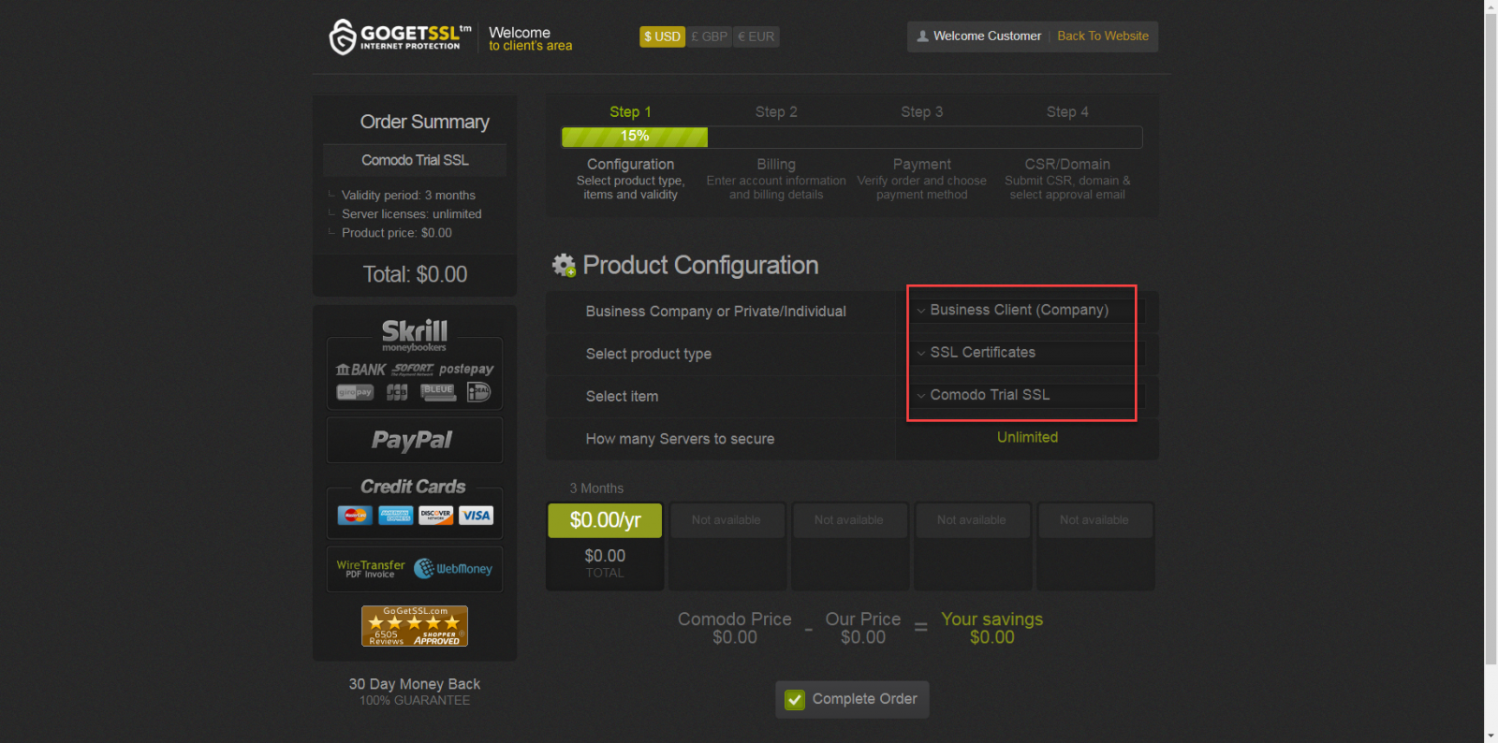Click the How many Servers to secure label
1498x743 pixels.
(680, 439)
